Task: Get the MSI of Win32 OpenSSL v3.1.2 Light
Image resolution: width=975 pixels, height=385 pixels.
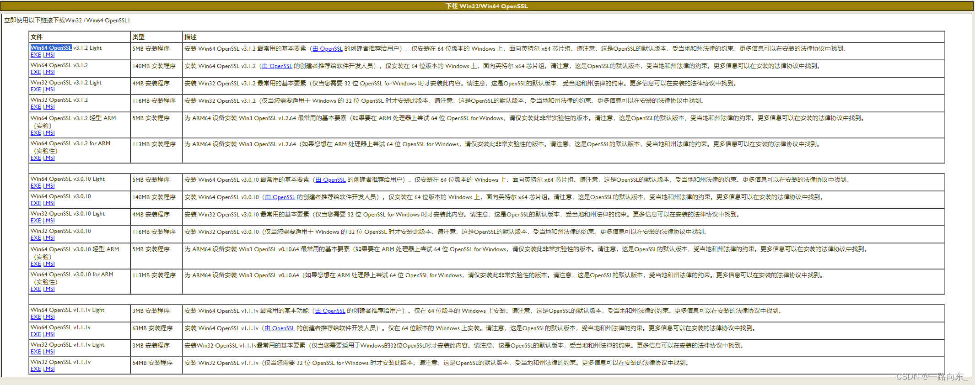Action: coord(49,90)
